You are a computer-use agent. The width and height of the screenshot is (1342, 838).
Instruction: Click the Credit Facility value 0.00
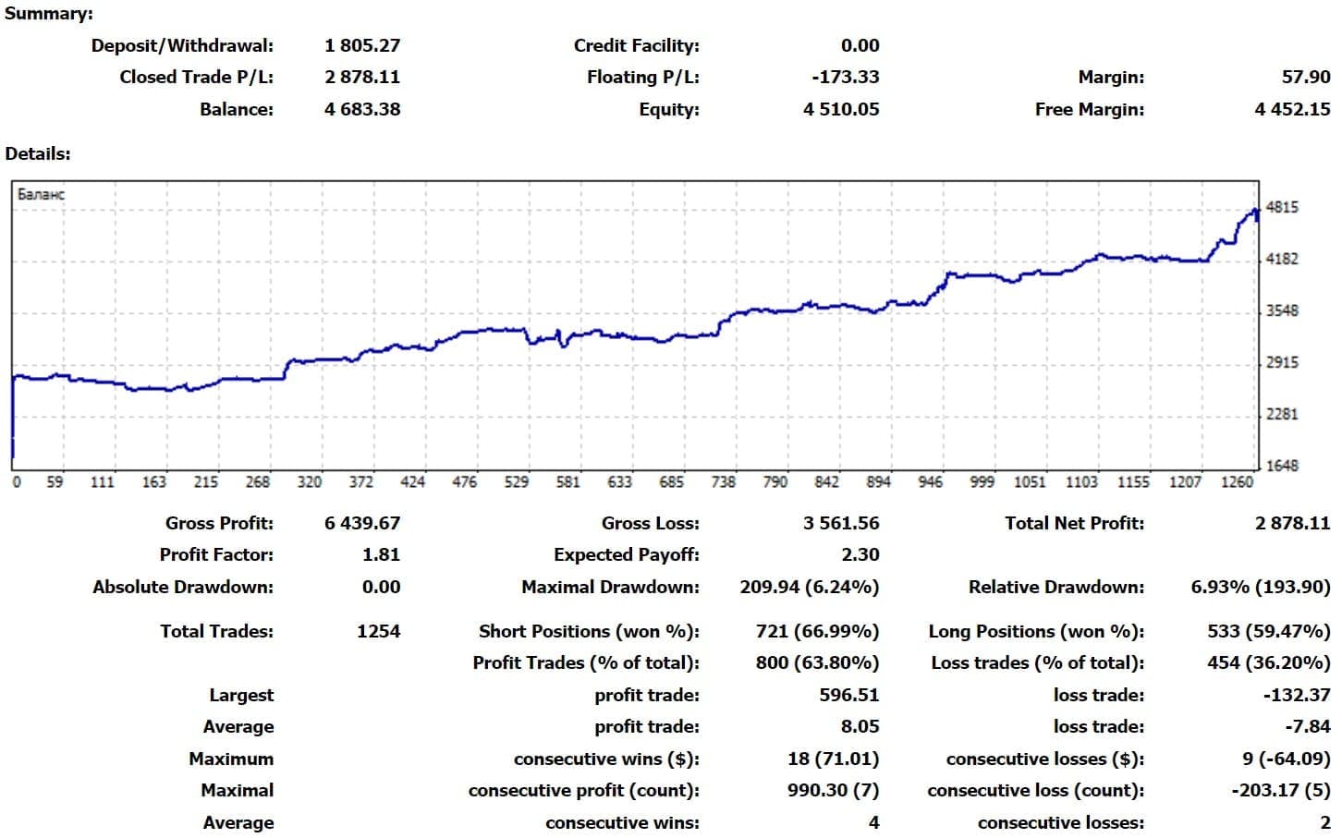(860, 45)
